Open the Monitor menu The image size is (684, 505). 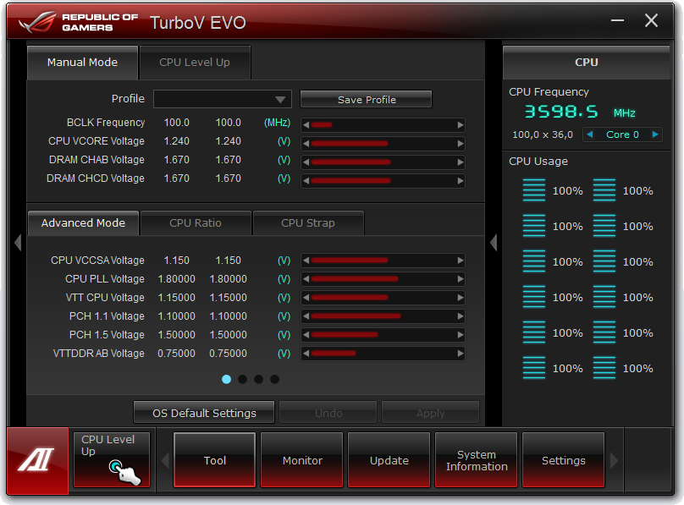pos(302,459)
